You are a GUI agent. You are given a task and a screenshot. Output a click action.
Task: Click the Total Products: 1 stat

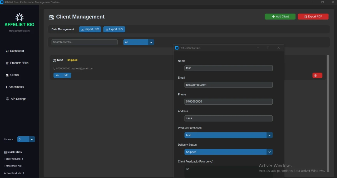[x=13, y=159]
